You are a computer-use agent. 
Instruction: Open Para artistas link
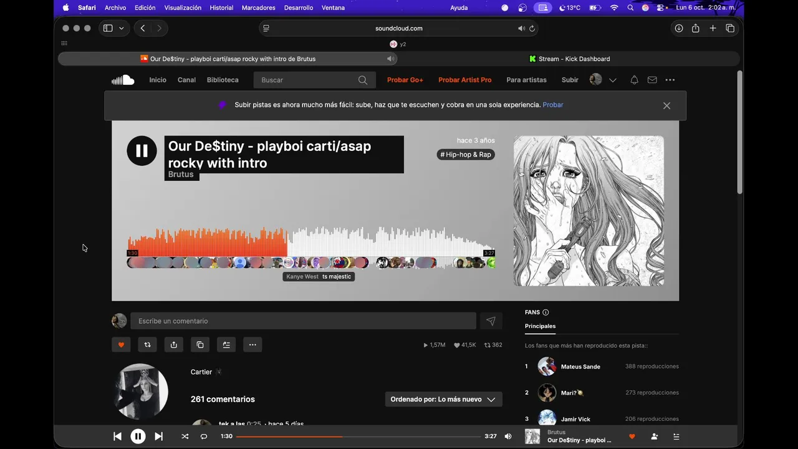(x=526, y=80)
